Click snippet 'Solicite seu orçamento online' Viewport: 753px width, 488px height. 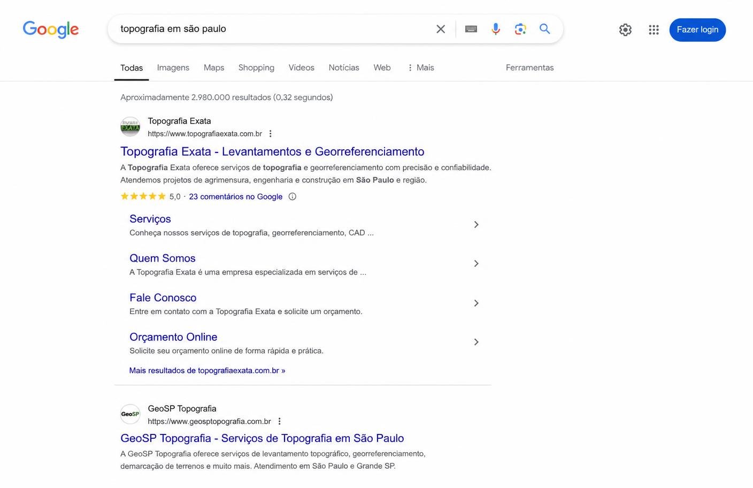[x=226, y=351]
